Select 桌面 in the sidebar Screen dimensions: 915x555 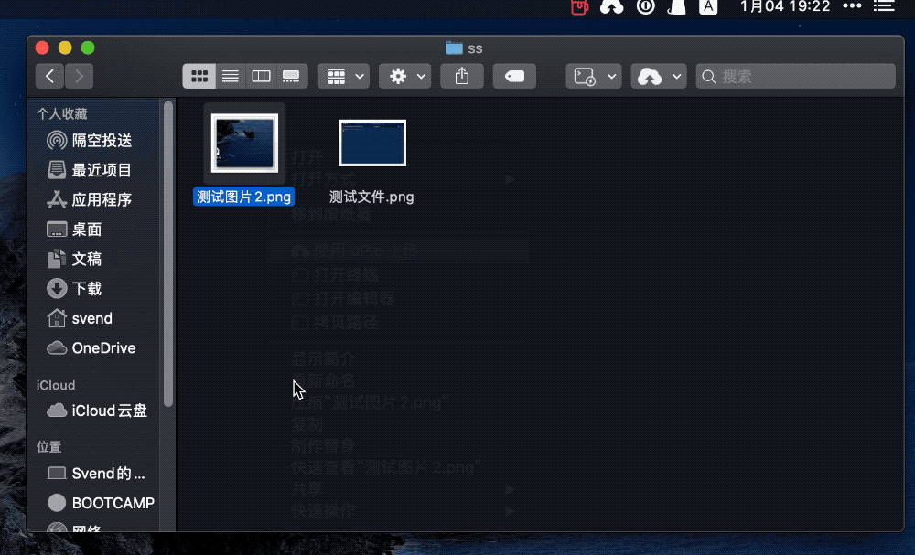(x=74, y=229)
